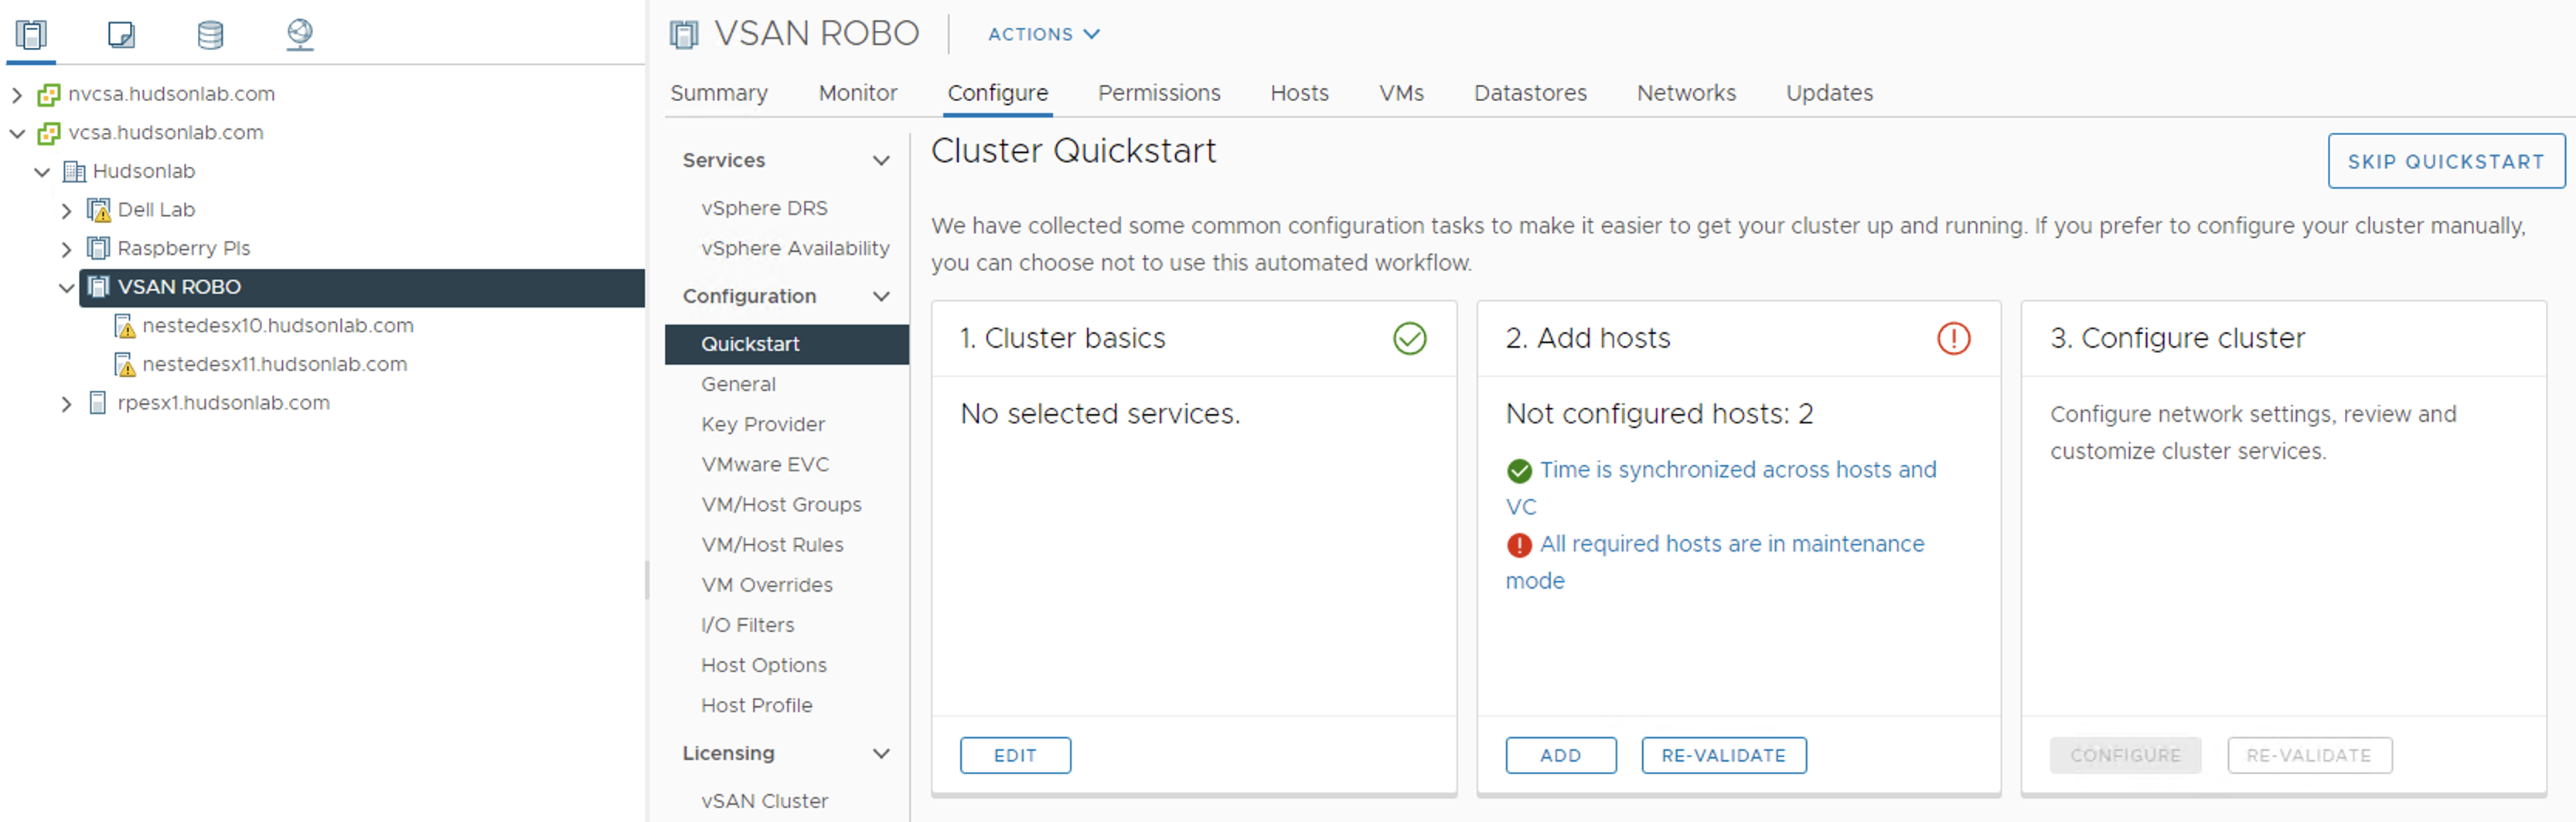Open the ACTIONS dropdown menu
The image size is (2576, 822).
pos(1043,34)
